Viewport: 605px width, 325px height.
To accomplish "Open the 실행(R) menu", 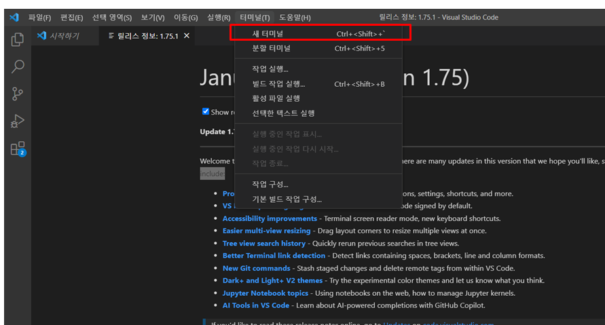I will (x=219, y=18).
